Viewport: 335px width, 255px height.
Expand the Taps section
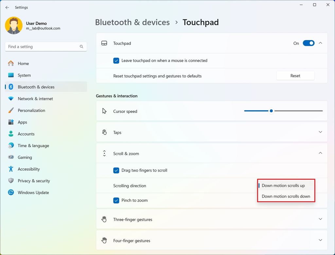click(320, 132)
